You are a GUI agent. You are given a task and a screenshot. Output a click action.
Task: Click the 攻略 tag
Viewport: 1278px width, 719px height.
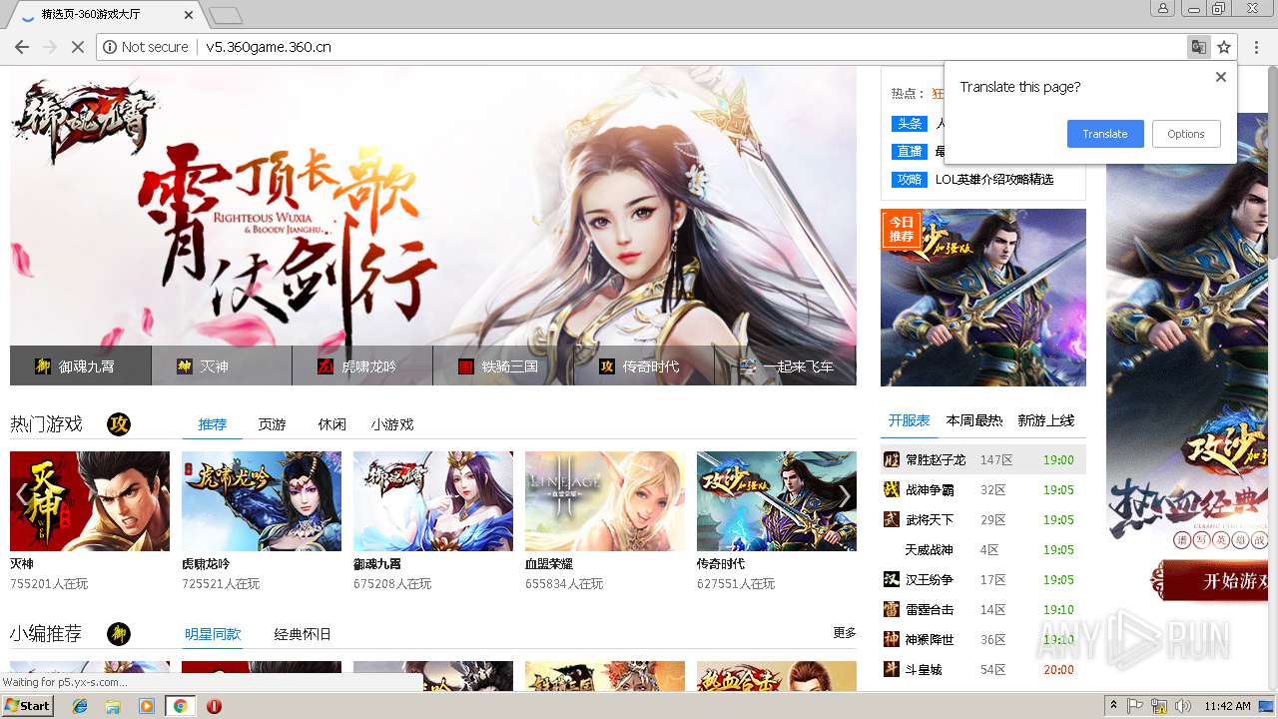tap(910, 180)
